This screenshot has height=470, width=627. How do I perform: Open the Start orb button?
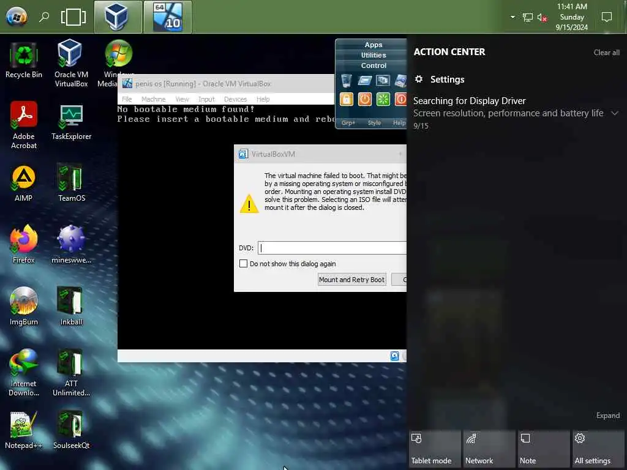[x=17, y=17]
